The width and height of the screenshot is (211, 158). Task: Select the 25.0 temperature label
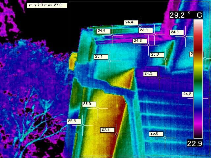(x=156, y=134)
